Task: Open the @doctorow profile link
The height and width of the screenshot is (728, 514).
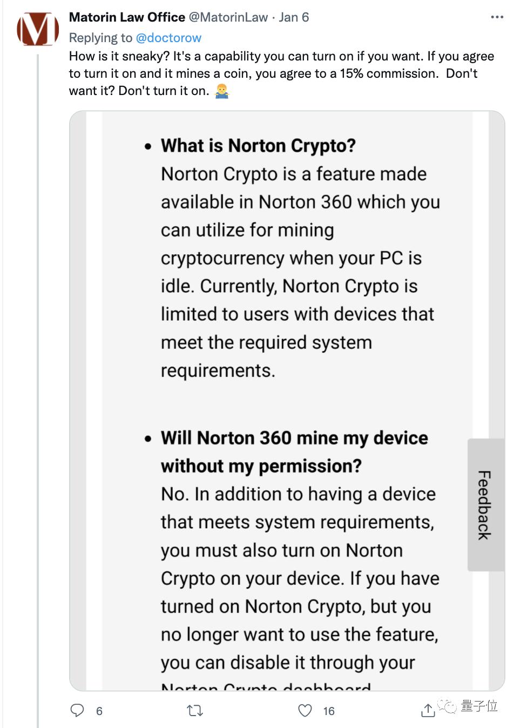Action: [x=171, y=38]
